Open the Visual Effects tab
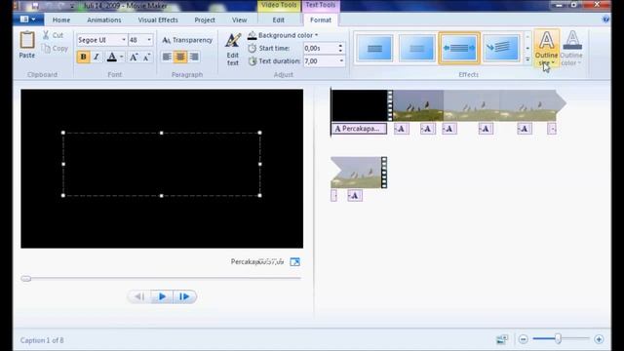Screen dimensions: 624x351 [x=158, y=19]
